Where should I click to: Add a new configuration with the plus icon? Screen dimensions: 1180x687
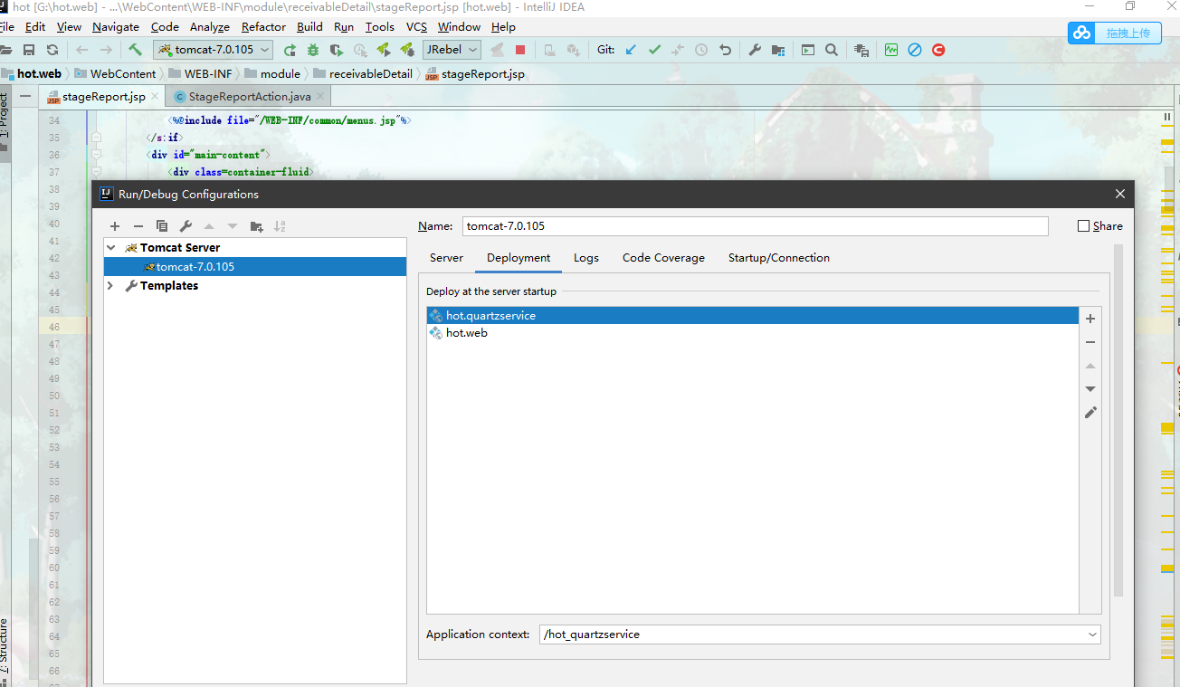tap(115, 226)
